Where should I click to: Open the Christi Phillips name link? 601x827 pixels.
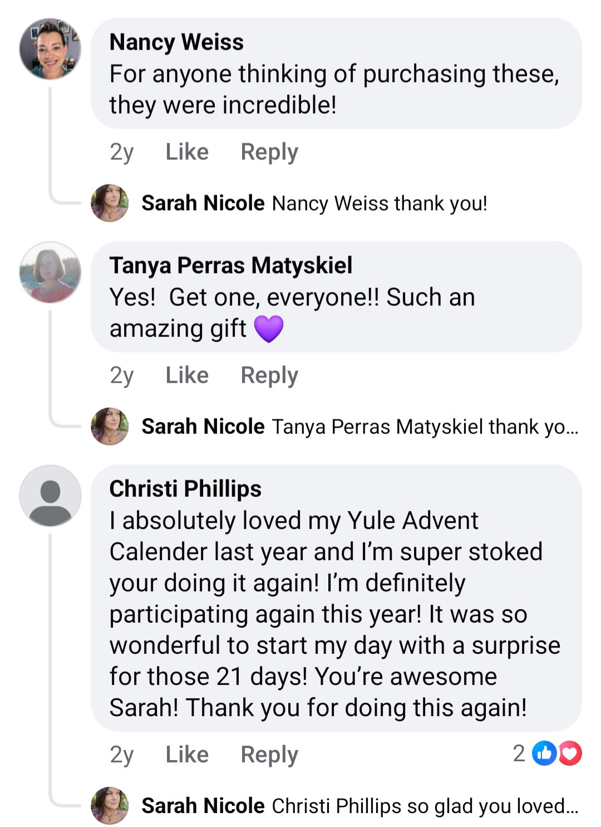coord(185,489)
